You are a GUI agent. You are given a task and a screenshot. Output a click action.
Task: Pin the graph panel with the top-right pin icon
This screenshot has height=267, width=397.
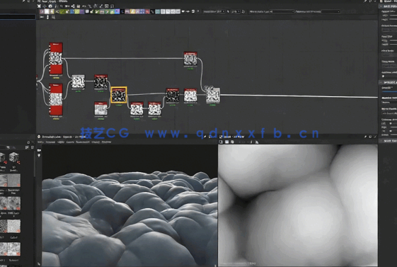365,1
